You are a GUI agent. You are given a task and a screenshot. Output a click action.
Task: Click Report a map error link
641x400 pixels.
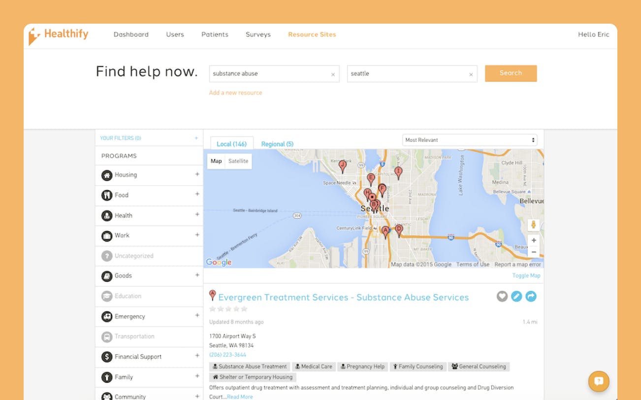coord(517,265)
